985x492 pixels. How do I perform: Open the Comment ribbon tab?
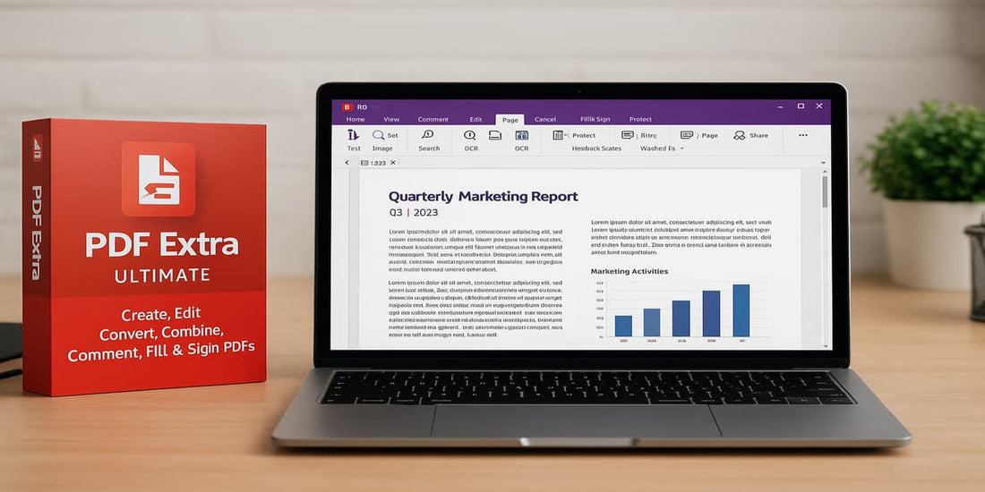pos(433,119)
